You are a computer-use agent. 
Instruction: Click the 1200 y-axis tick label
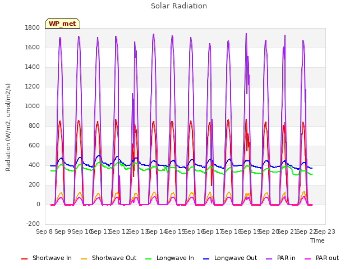tap(33, 87)
